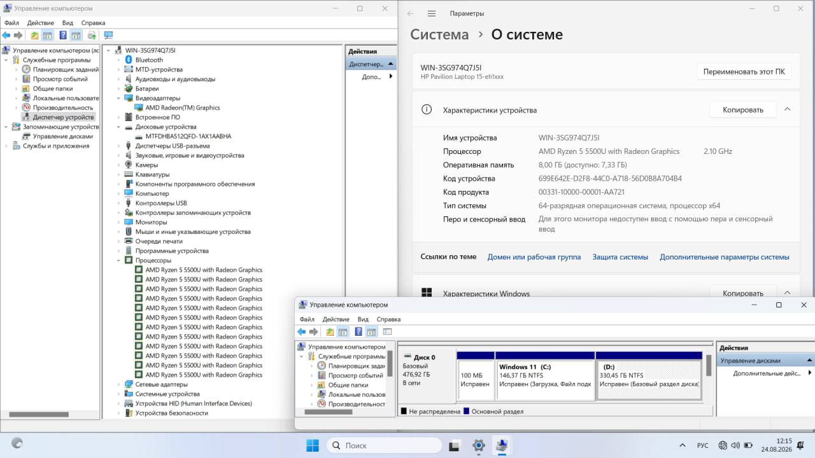
Task: Select Диспетчер устройств in the left console tree
Action: pyautogui.click(x=64, y=117)
